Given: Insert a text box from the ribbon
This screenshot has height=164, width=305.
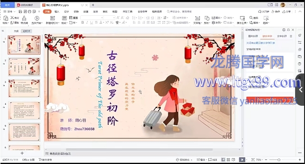Looking at the screenshot, I should tap(198, 18).
